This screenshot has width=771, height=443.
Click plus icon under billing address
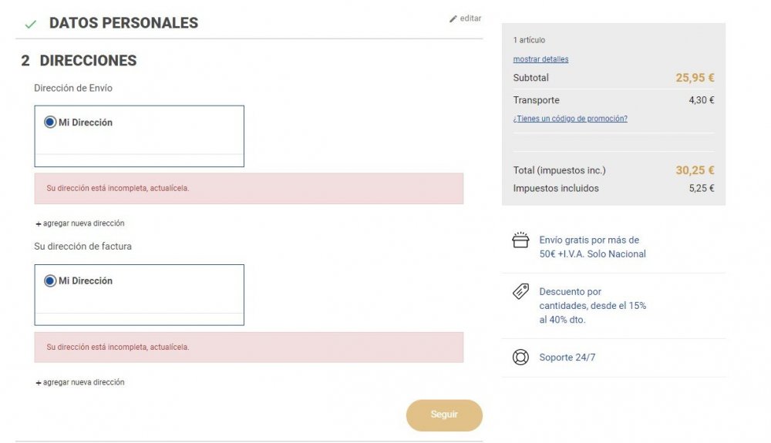pos(38,383)
